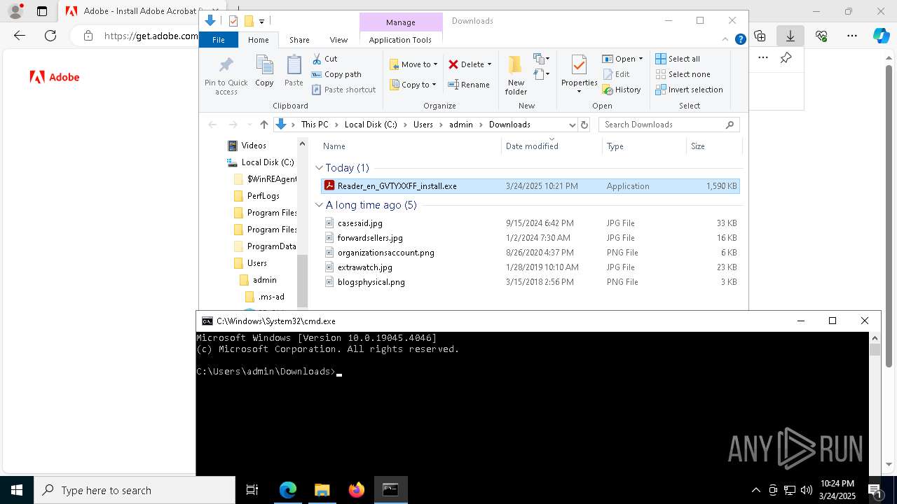
Task: Open the File menu tab
Action: [x=219, y=40]
